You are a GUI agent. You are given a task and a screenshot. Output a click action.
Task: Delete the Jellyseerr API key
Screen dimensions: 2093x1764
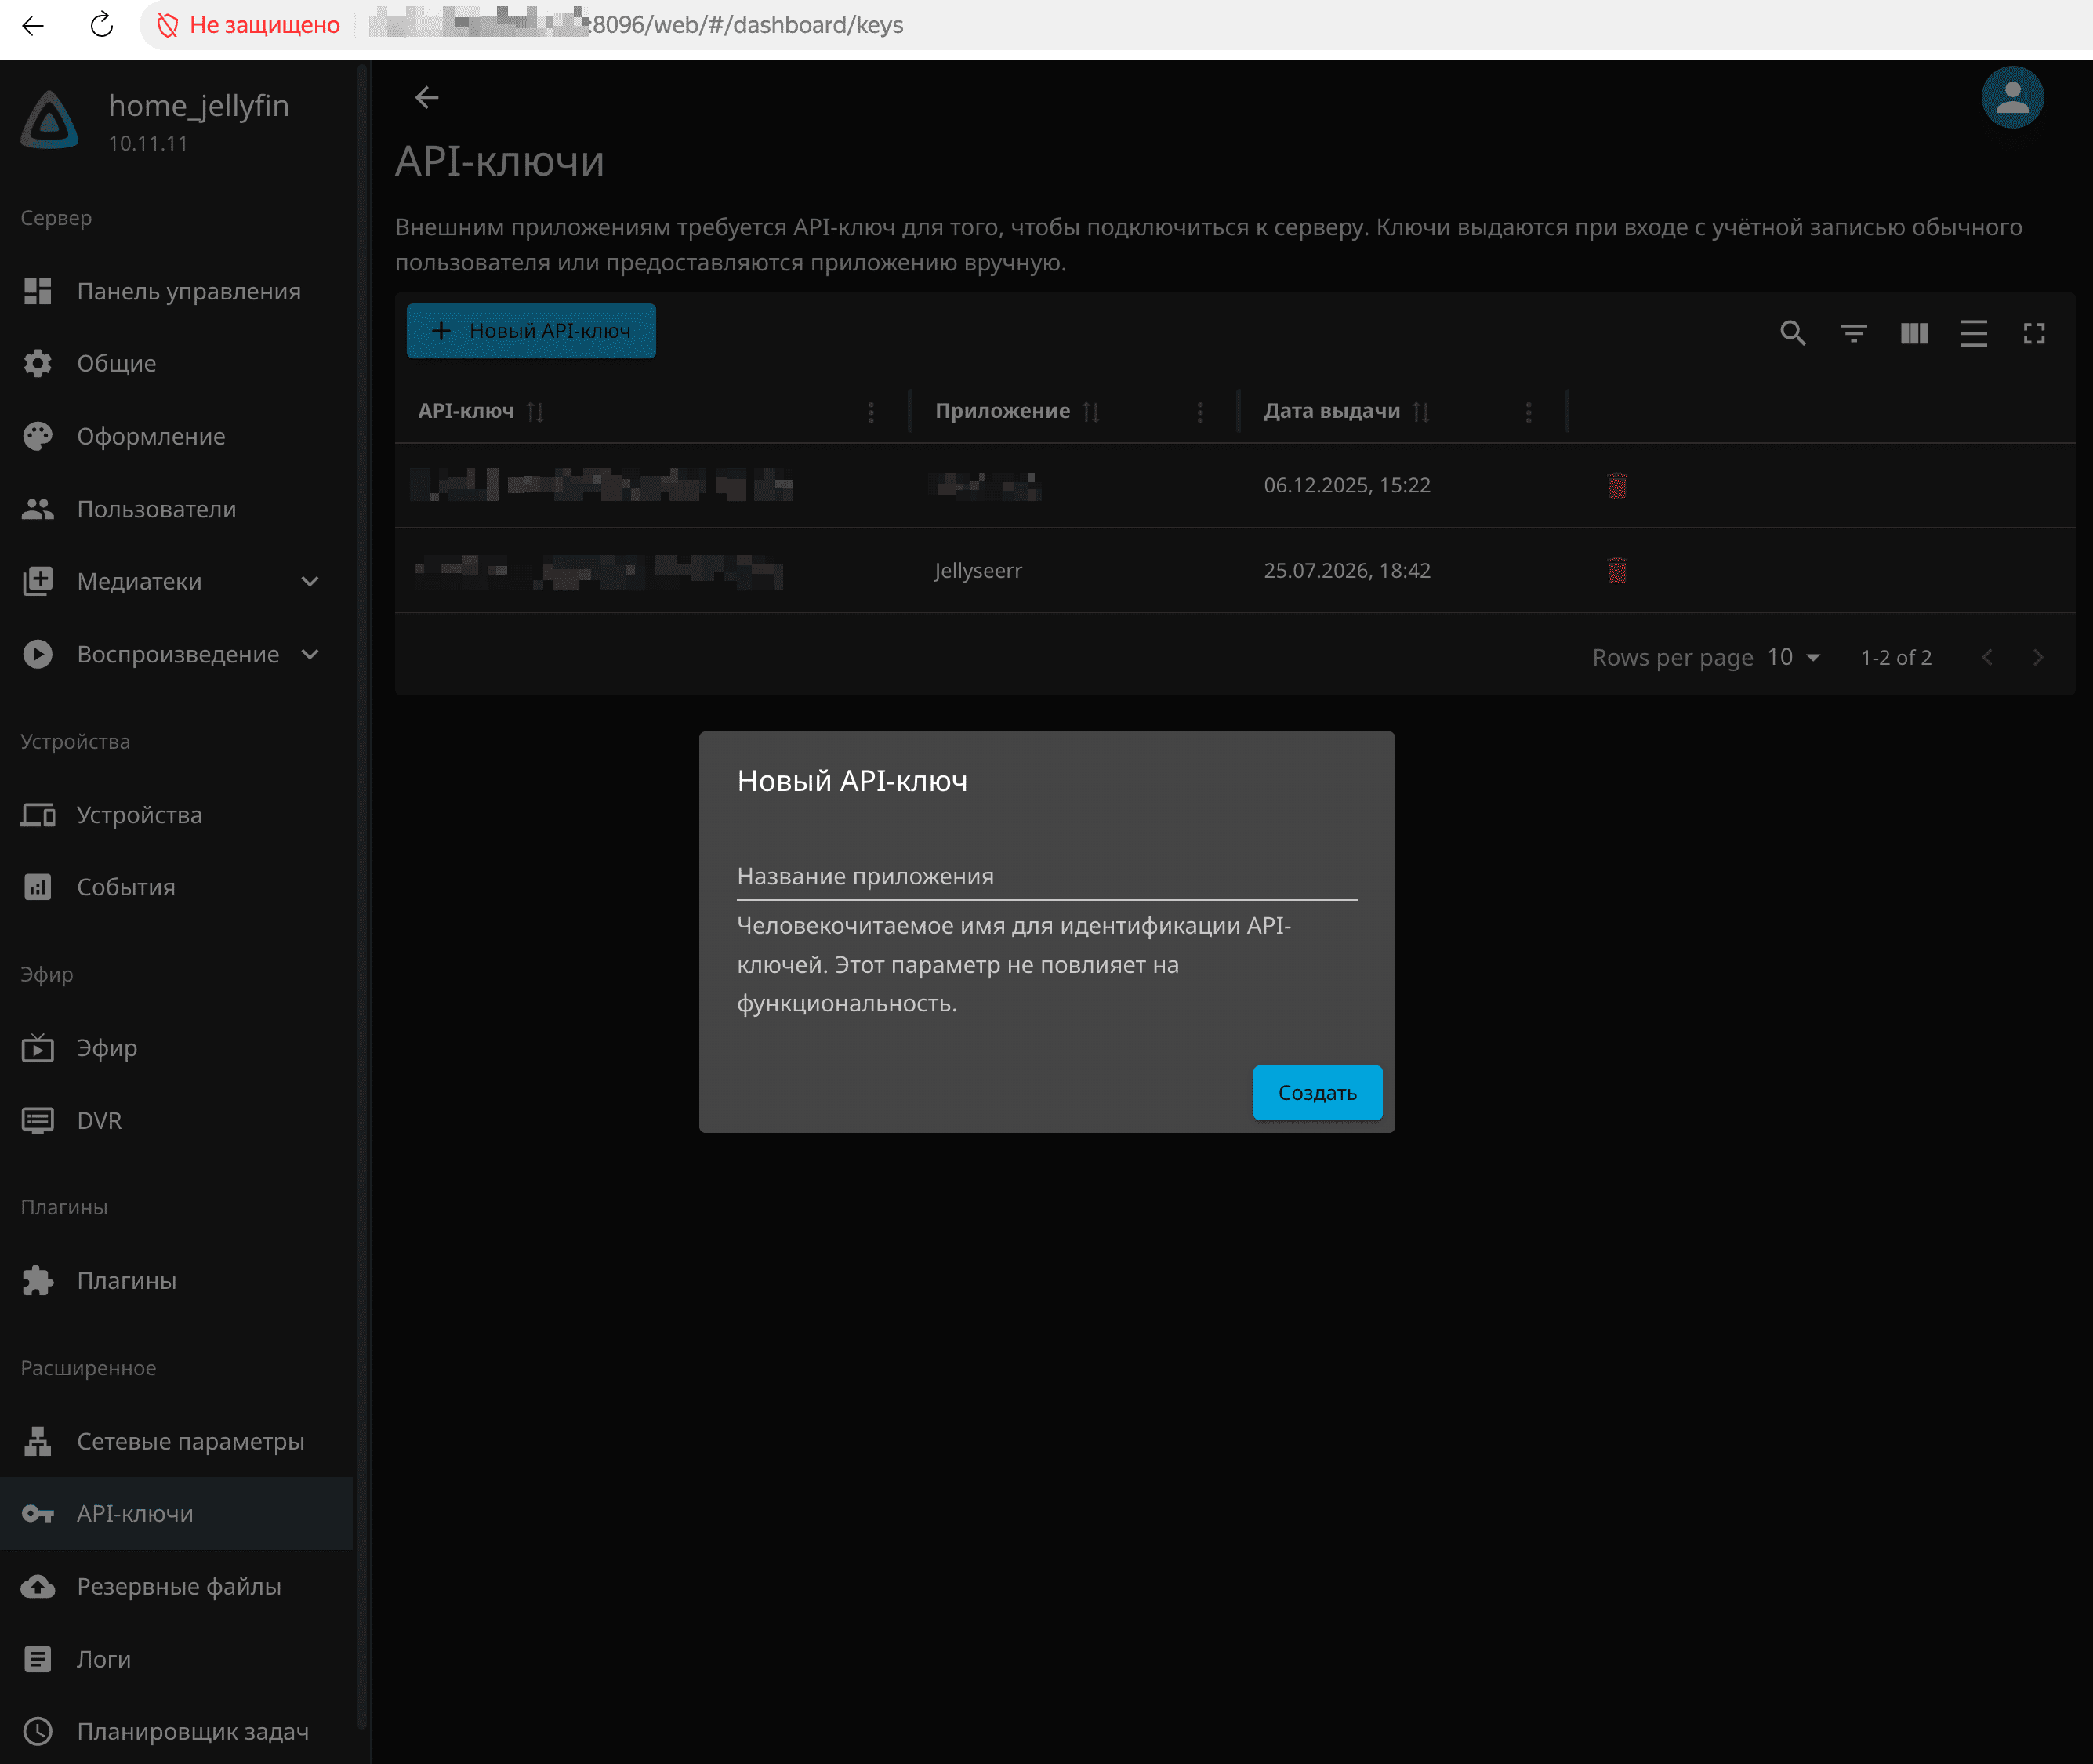point(1617,571)
